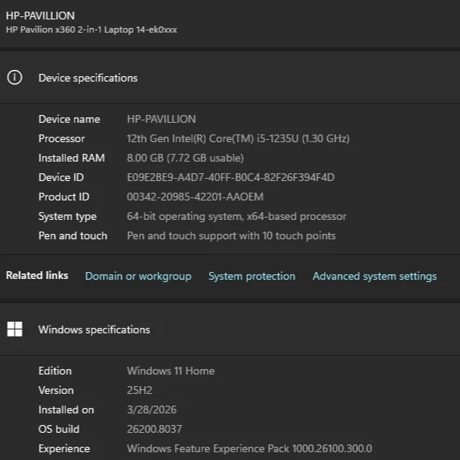This screenshot has height=460, width=460.
Task: Select the 8.00 GB installed RAM value
Action: pos(185,158)
